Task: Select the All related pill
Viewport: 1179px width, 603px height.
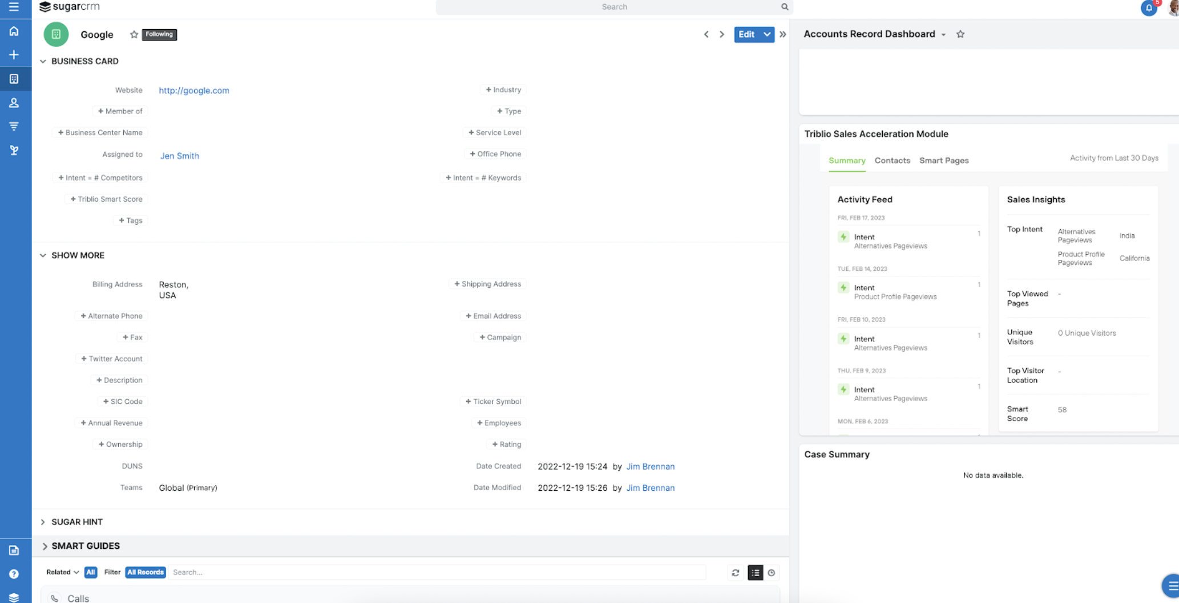Action: pos(90,572)
